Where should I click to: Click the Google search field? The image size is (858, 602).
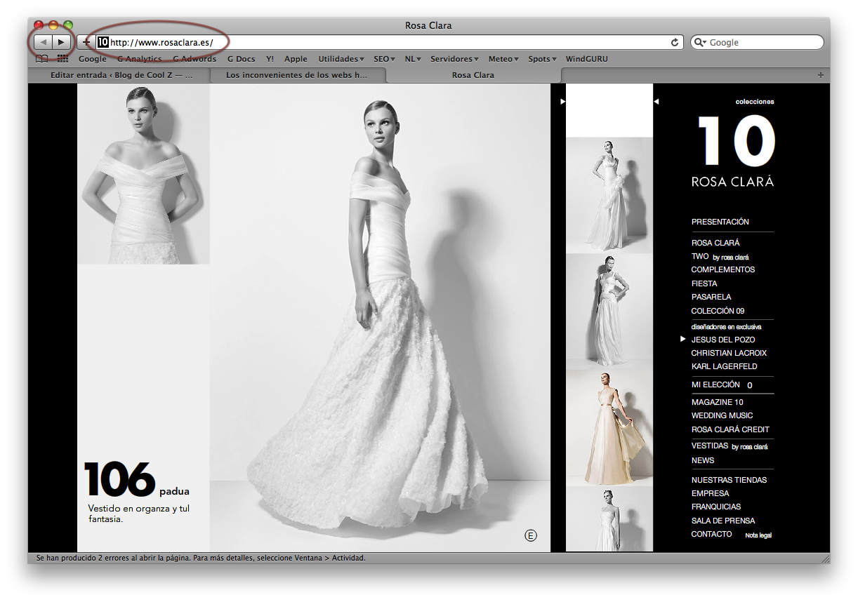pyautogui.click(x=757, y=42)
